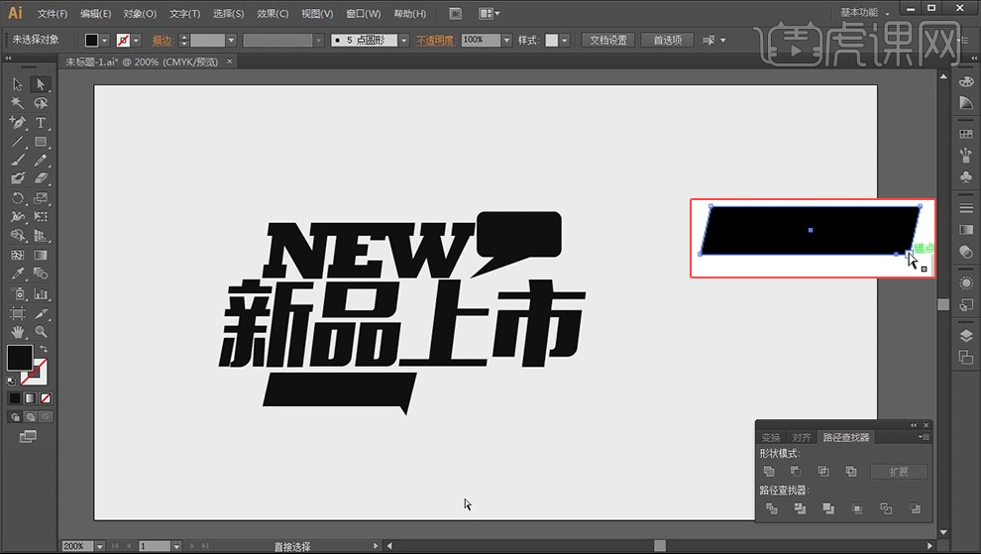Image resolution: width=981 pixels, height=554 pixels.
Task: Click the Unite shape mode icon
Action: [x=770, y=472]
